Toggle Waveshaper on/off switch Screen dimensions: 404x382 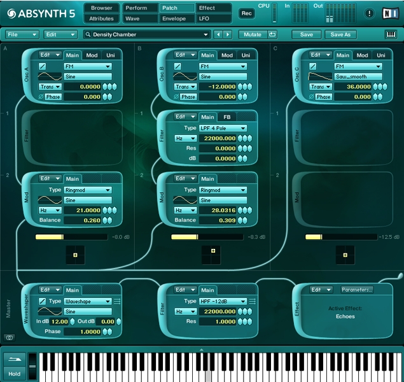(x=43, y=301)
